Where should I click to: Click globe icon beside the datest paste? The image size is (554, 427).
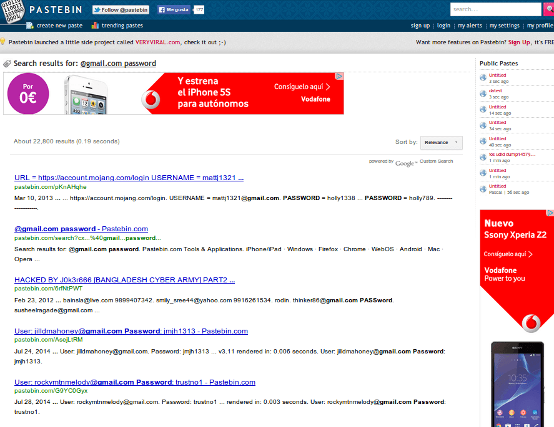tap(483, 94)
